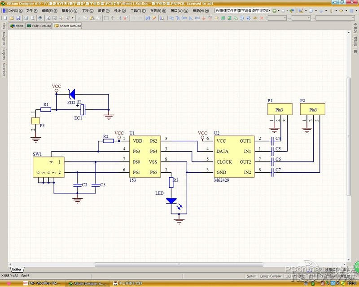Switch to the PCB1.PcbDoc tab
The width and height of the screenshot is (359, 287).
coord(39,26)
